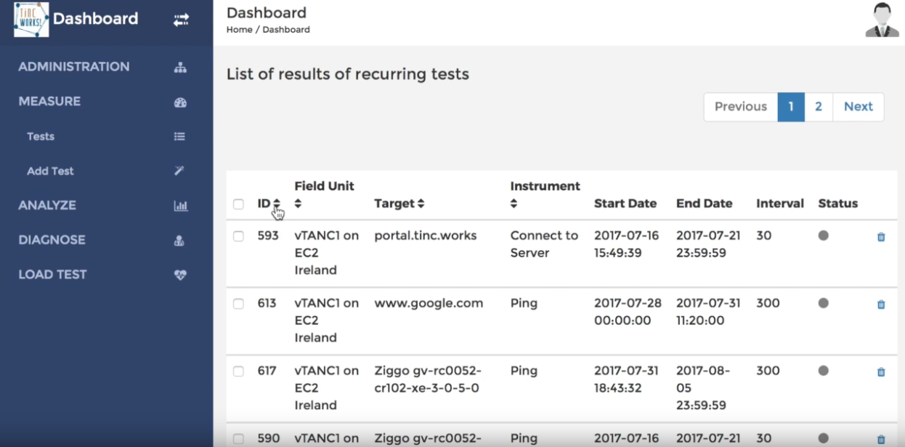Image resolution: width=905 pixels, height=447 pixels.
Task: Delete test 613 with trash icon
Action: click(x=881, y=305)
